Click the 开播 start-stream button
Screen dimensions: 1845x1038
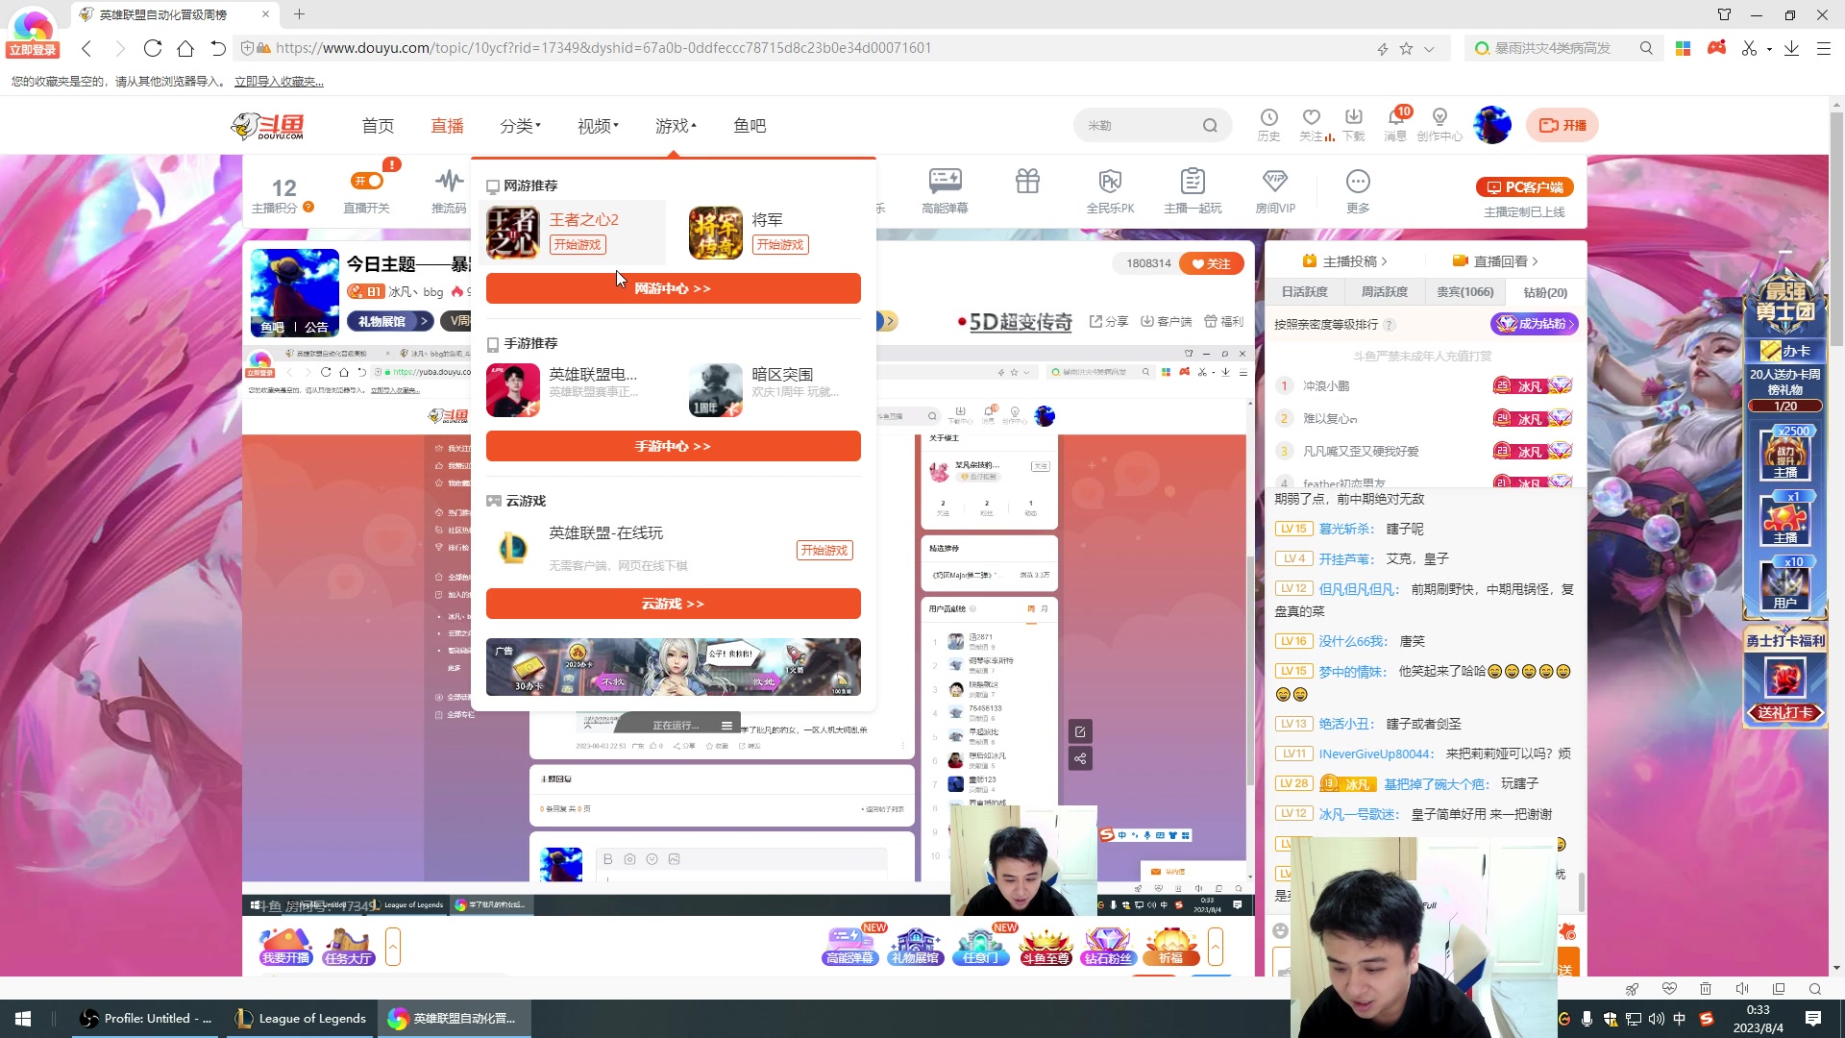pyautogui.click(x=1562, y=126)
